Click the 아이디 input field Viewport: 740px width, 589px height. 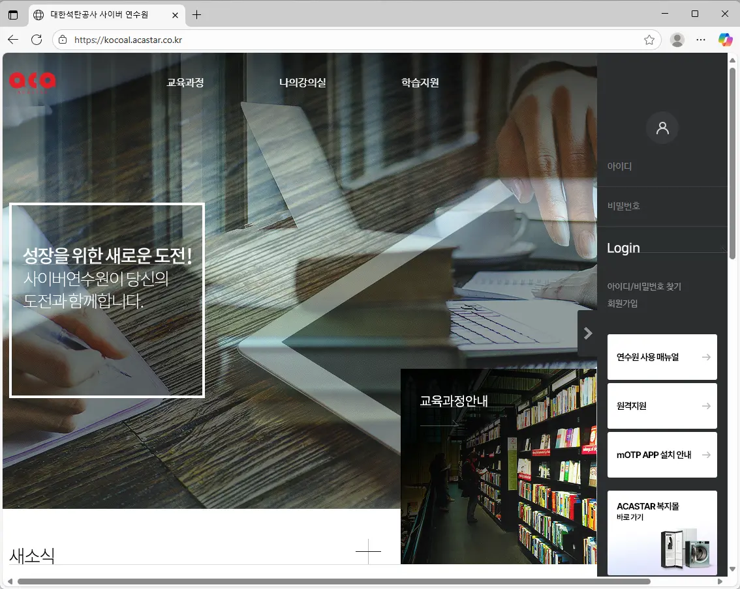click(x=662, y=167)
